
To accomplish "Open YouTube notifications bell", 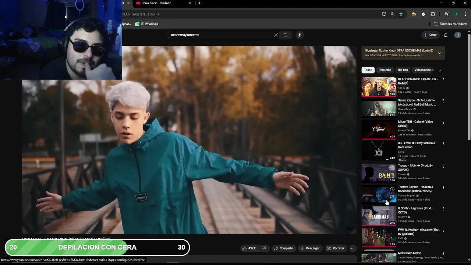I will coord(446,35).
